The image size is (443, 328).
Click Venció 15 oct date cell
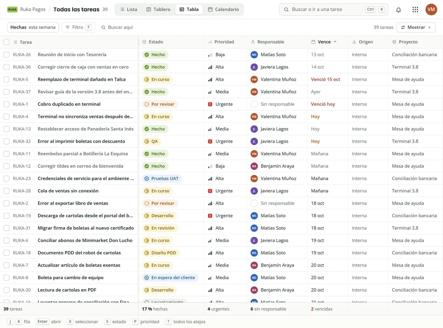click(326, 79)
